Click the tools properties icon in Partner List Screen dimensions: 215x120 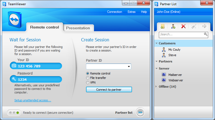point(194,26)
